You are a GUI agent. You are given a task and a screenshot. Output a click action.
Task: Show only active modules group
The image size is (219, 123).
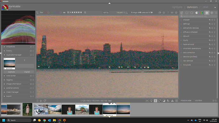click(x=187, y=13)
